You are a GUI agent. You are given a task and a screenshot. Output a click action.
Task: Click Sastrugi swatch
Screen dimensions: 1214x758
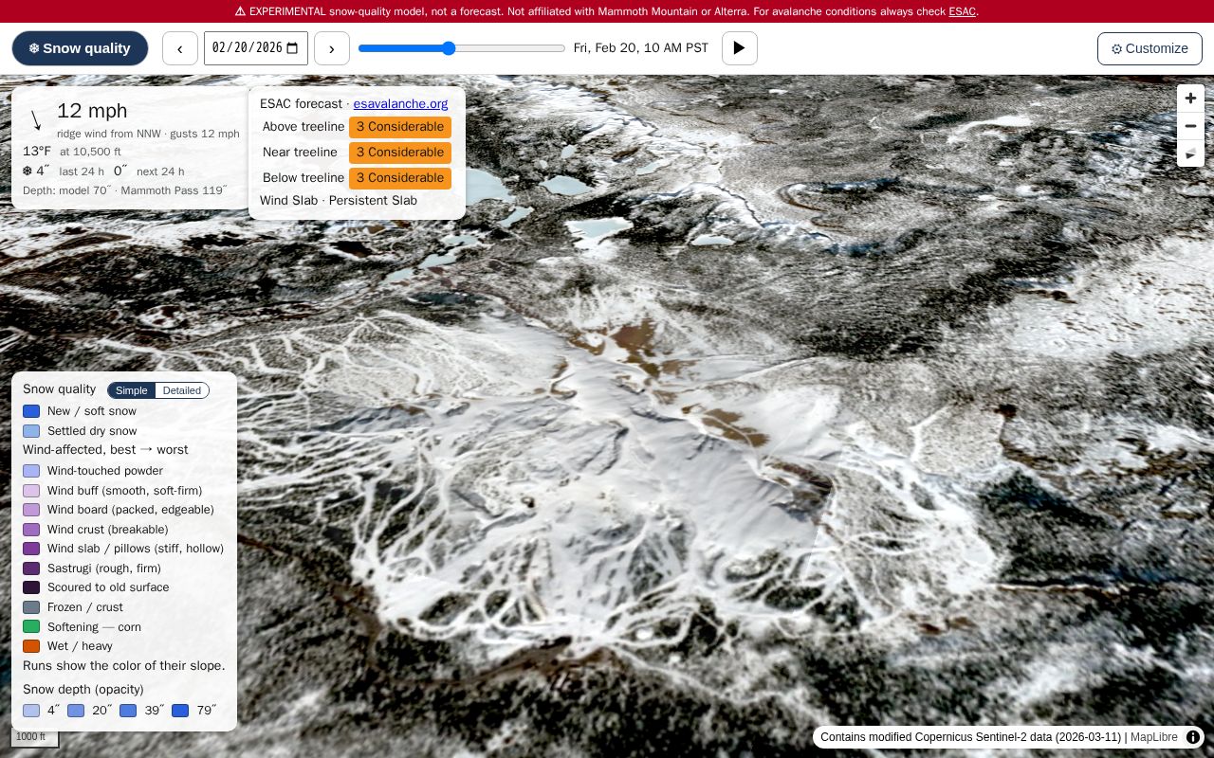[x=31, y=568]
